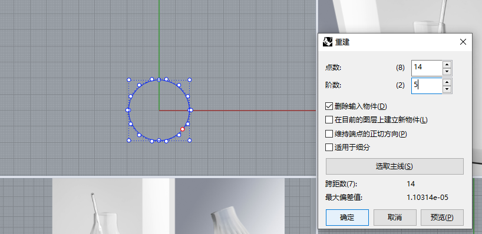Click the 跨距数(7) label
The width and height of the screenshot is (482, 234).
tap(341, 183)
